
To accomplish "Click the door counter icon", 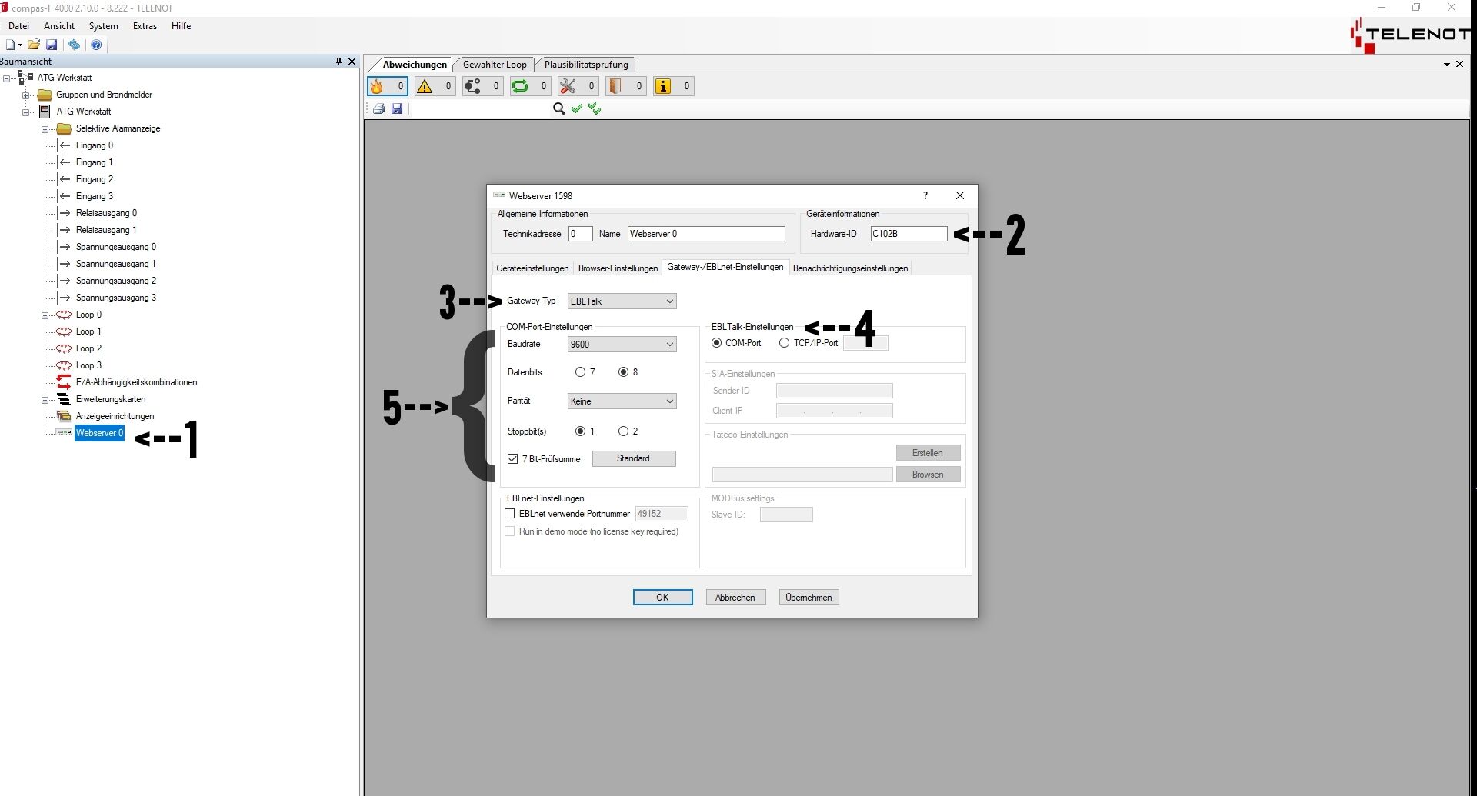I will click(615, 86).
